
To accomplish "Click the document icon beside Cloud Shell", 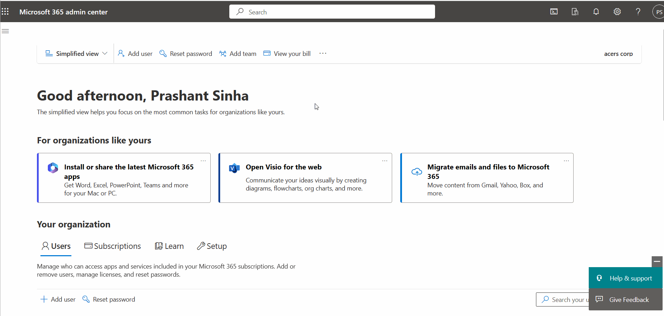I will [x=575, y=12].
